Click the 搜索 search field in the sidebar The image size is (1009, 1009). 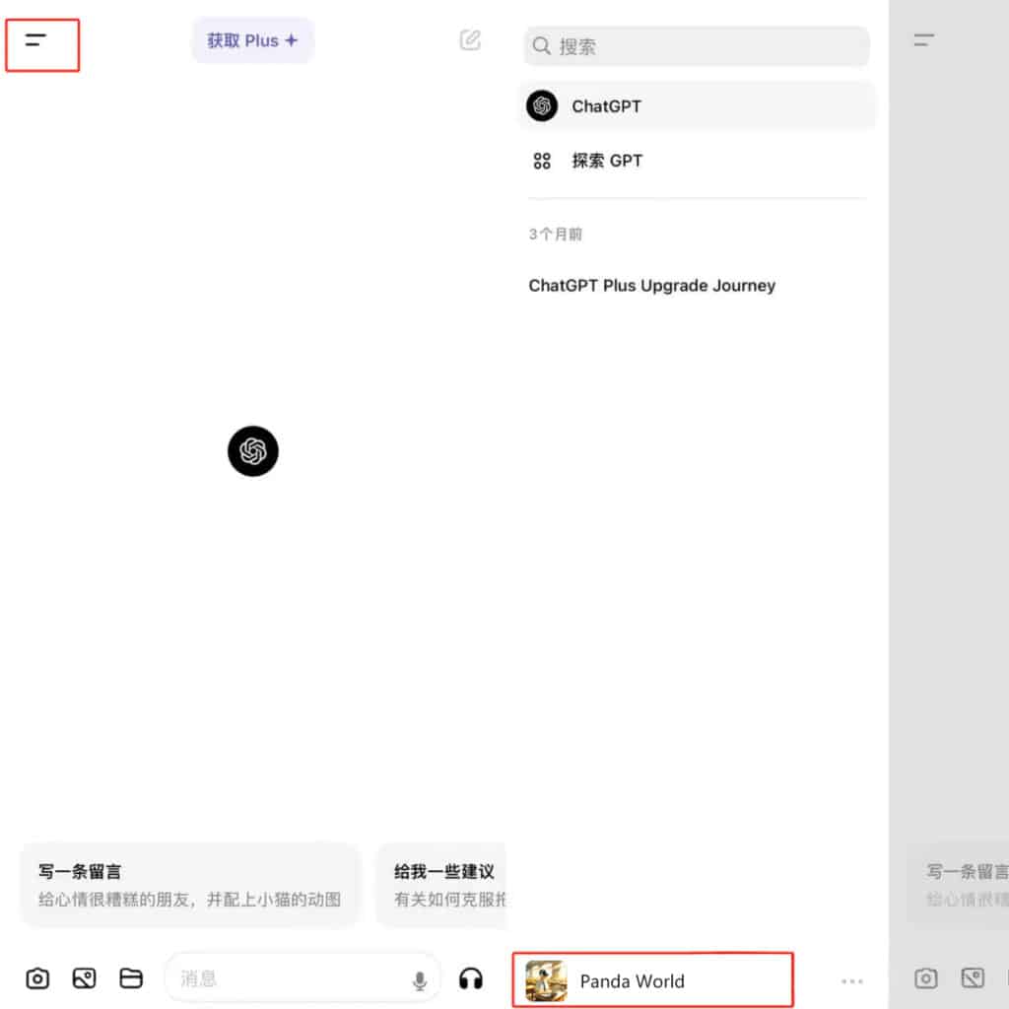[697, 46]
